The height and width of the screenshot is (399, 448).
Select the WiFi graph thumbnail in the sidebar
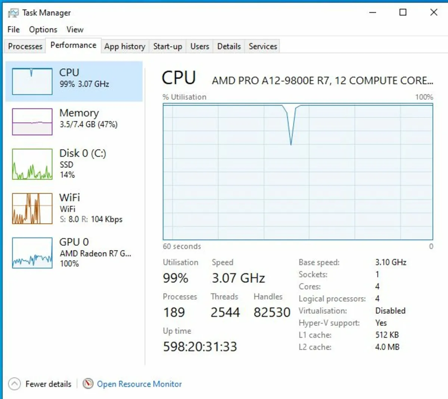(x=32, y=208)
